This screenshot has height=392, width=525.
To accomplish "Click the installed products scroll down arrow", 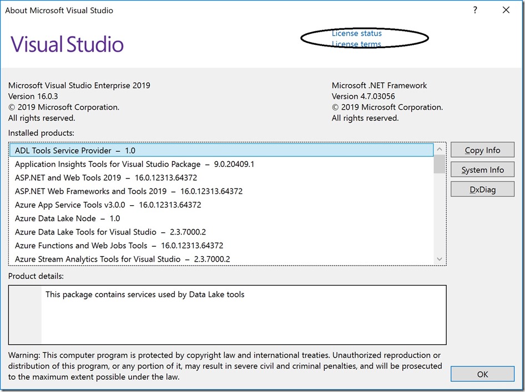I will tap(440, 259).
